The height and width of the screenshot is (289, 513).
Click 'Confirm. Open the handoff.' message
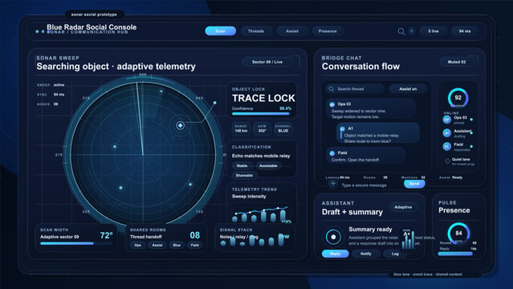356,160
